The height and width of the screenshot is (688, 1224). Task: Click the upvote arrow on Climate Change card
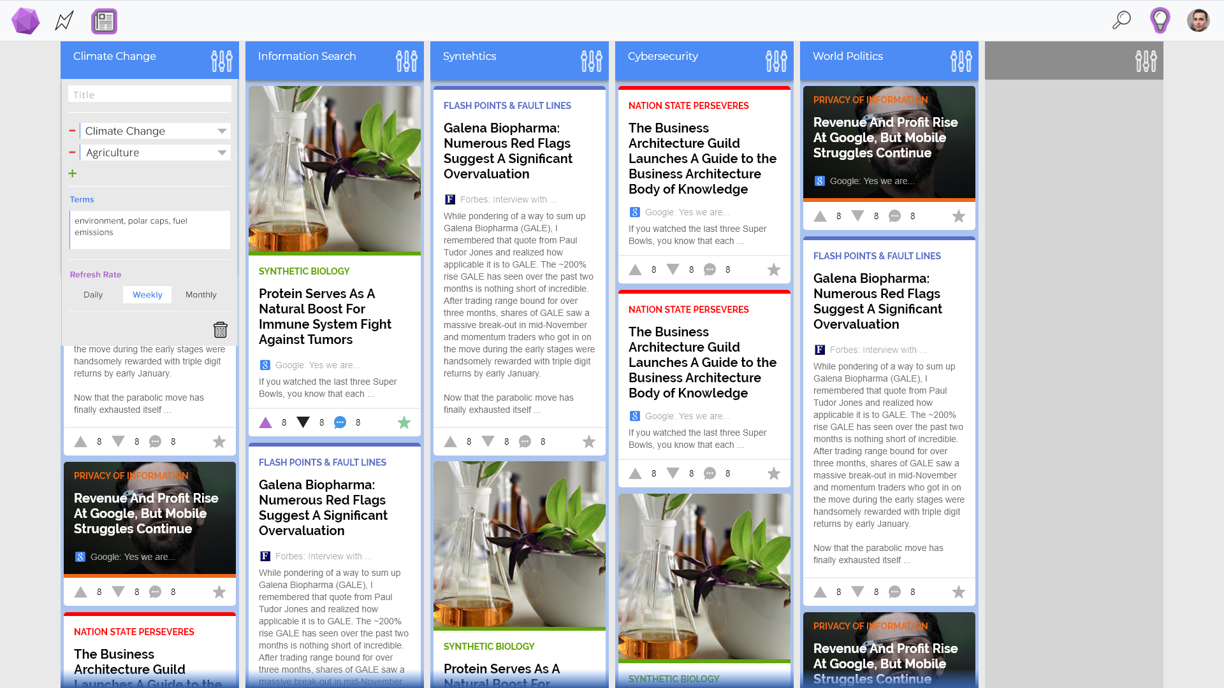coord(81,441)
